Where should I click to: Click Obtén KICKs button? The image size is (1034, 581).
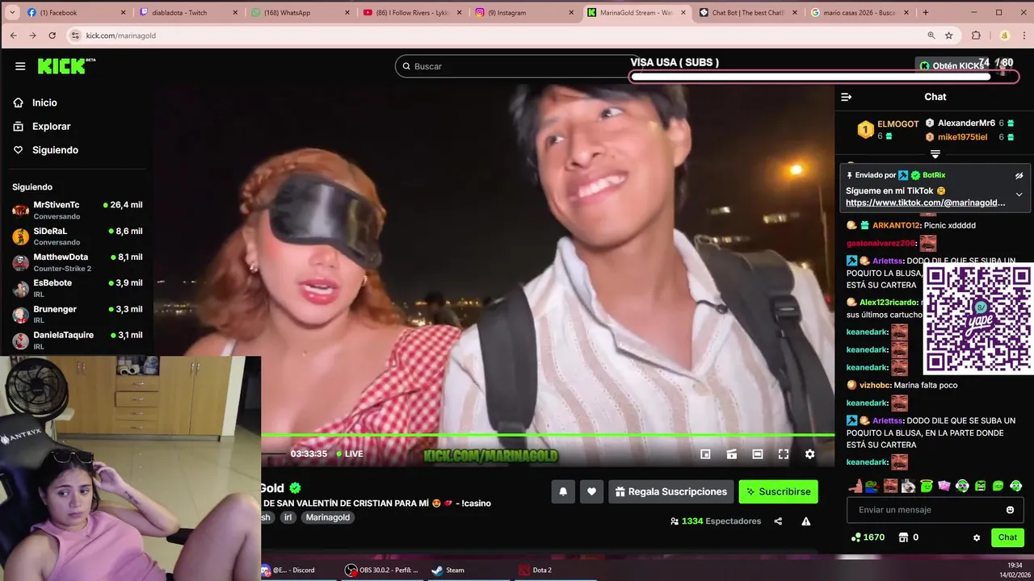point(951,66)
